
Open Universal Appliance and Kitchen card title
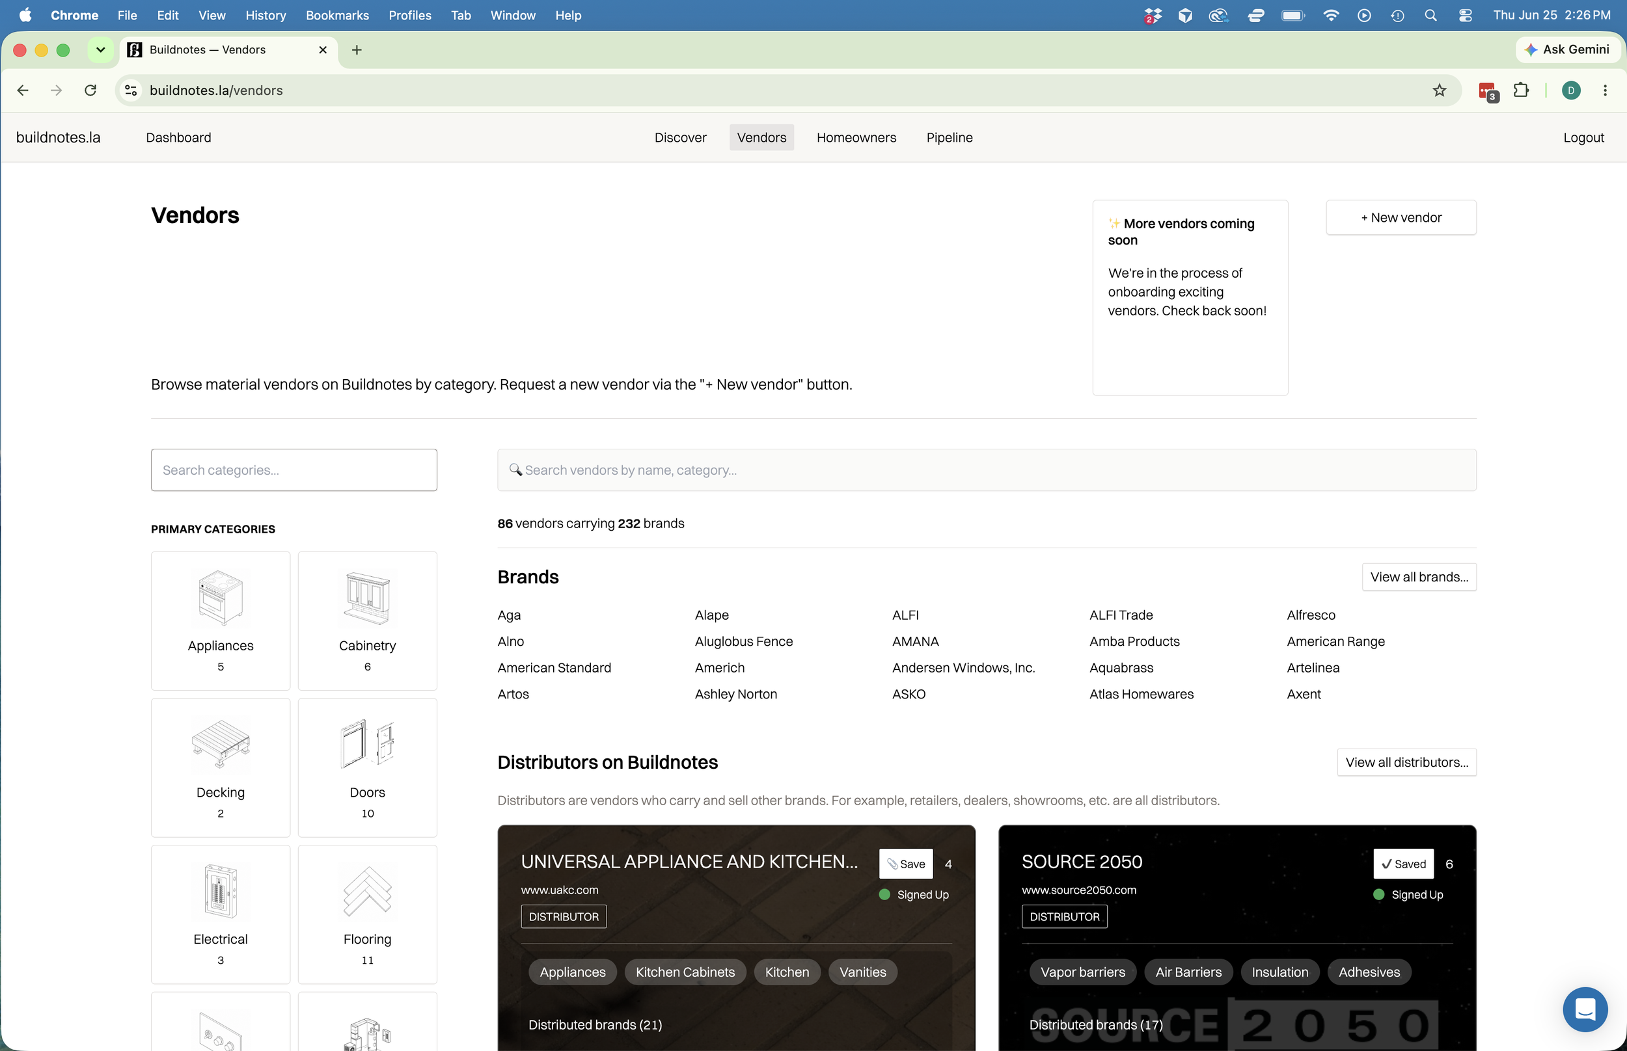(x=689, y=862)
